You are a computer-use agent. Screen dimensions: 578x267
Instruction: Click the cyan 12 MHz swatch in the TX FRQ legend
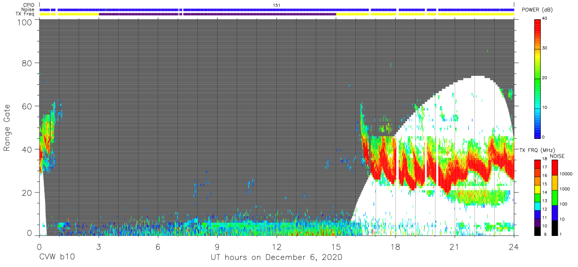coord(537,205)
